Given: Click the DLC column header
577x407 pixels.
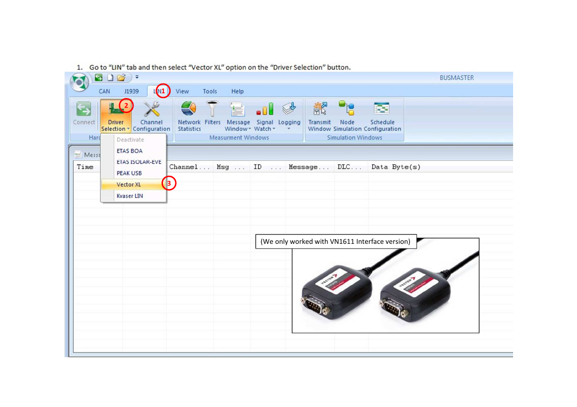Looking at the screenshot, I should click(x=350, y=167).
